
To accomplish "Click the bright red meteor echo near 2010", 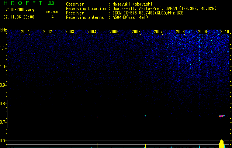I will coord(222,116).
